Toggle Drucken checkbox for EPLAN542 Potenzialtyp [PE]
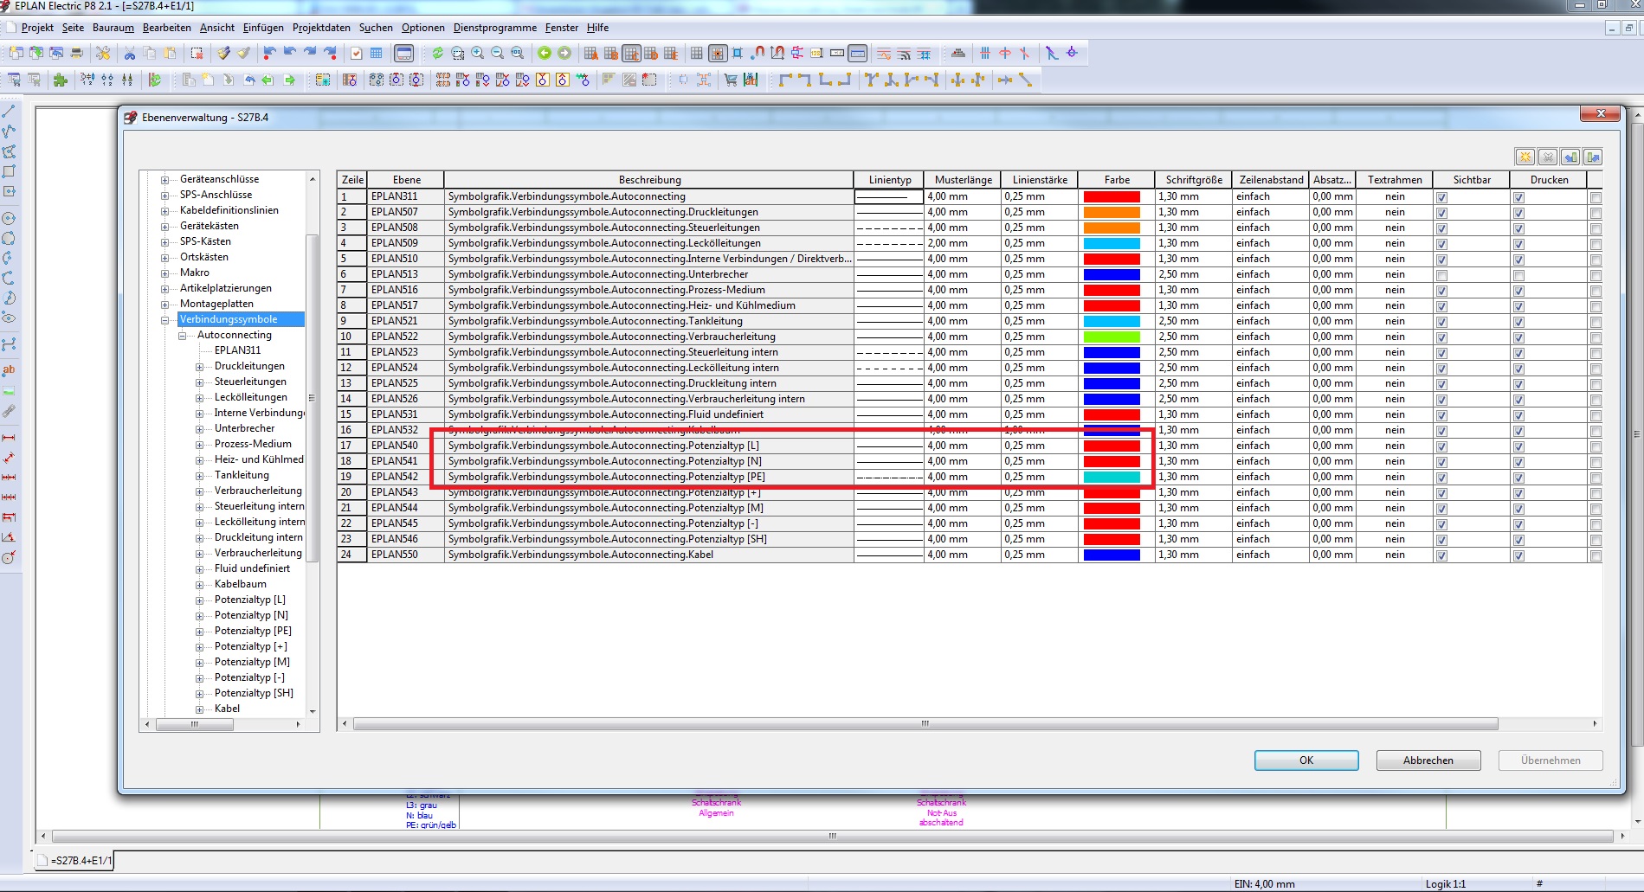1644x892 pixels. point(1518,478)
